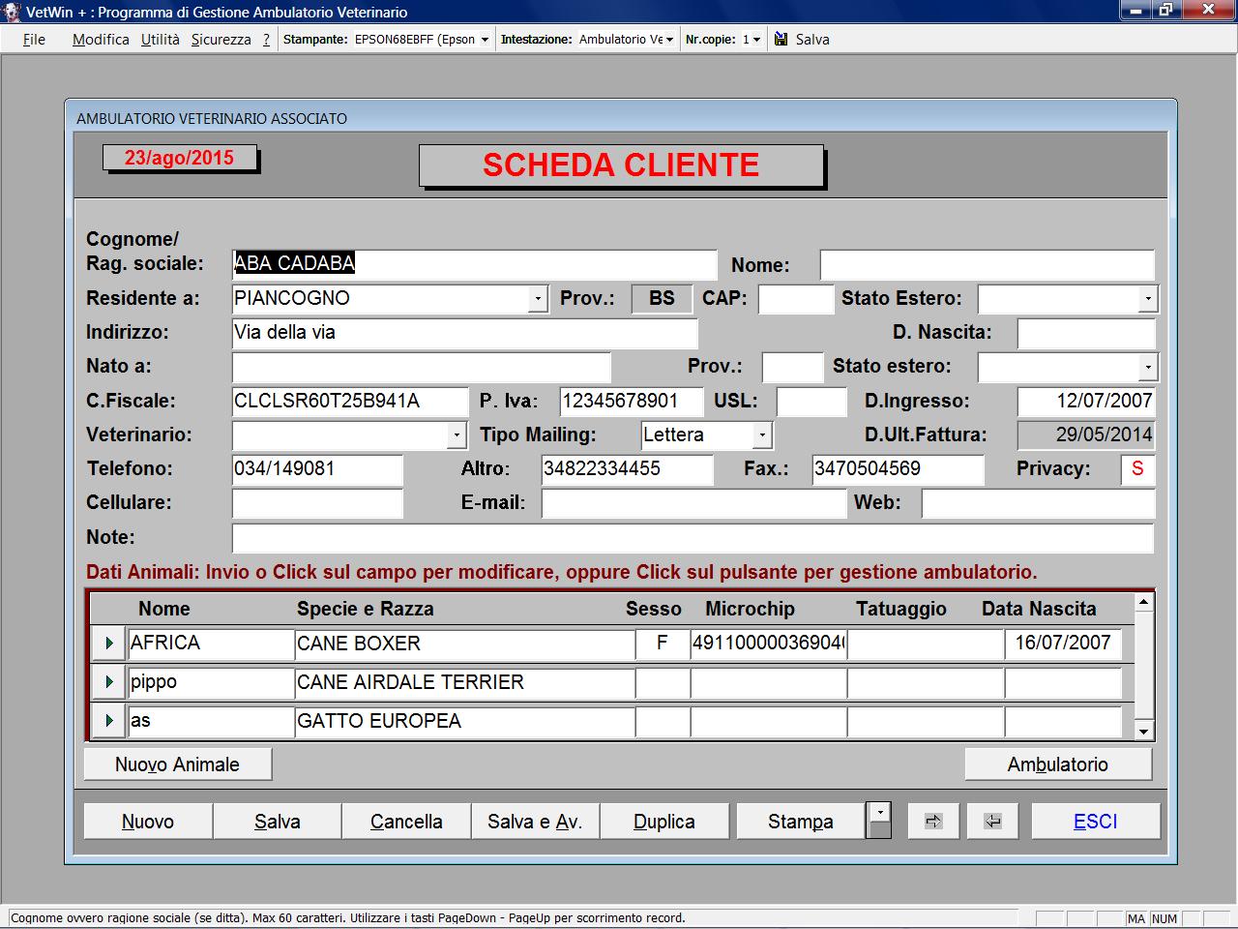The width and height of the screenshot is (1238, 929).
Task: Click the Stampa button
Action: pos(801,821)
